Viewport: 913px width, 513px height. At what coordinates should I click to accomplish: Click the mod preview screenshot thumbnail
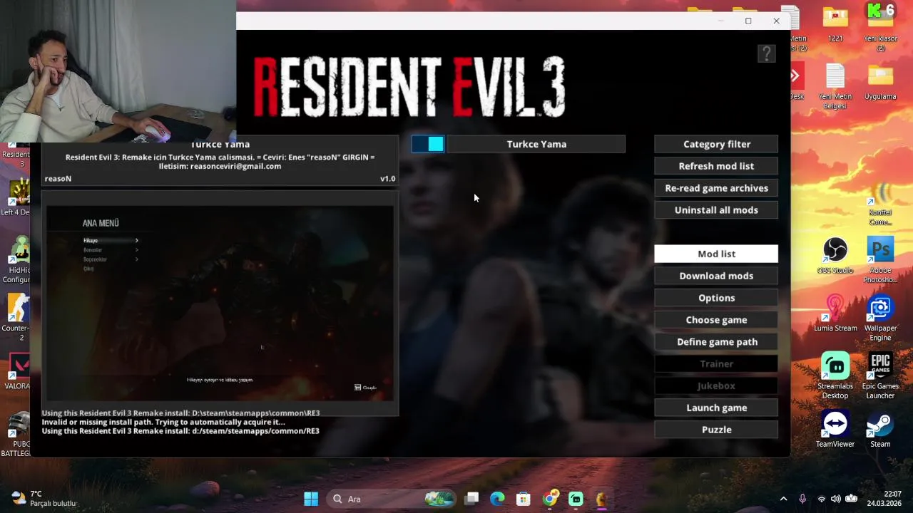(x=220, y=304)
